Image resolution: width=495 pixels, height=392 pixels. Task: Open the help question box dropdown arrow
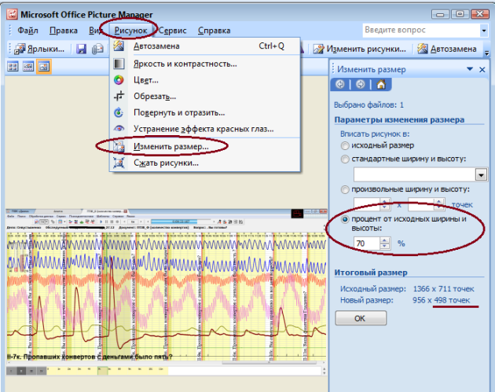tap(484, 31)
